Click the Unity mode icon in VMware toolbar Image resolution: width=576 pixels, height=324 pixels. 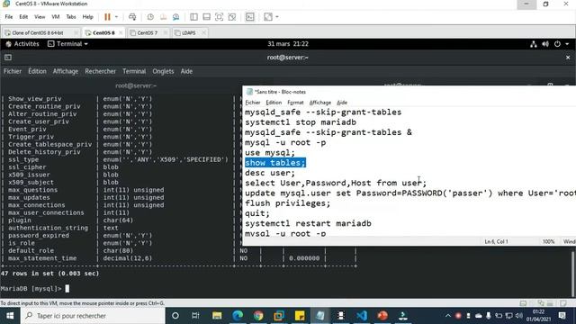[x=232, y=17]
